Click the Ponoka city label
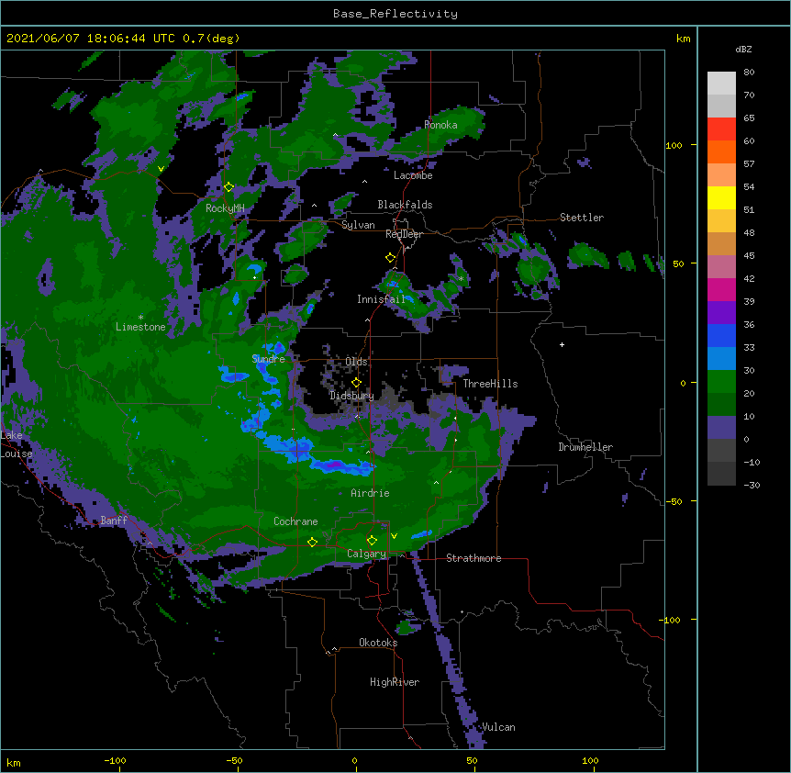Image resolution: width=791 pixels, height=773 pixels. tap(440, 125)
